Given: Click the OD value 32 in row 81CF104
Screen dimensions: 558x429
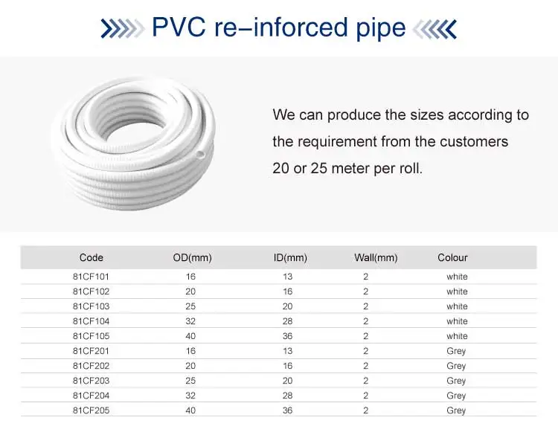Looking at the screenshot, I should click(x=190, y=321).
